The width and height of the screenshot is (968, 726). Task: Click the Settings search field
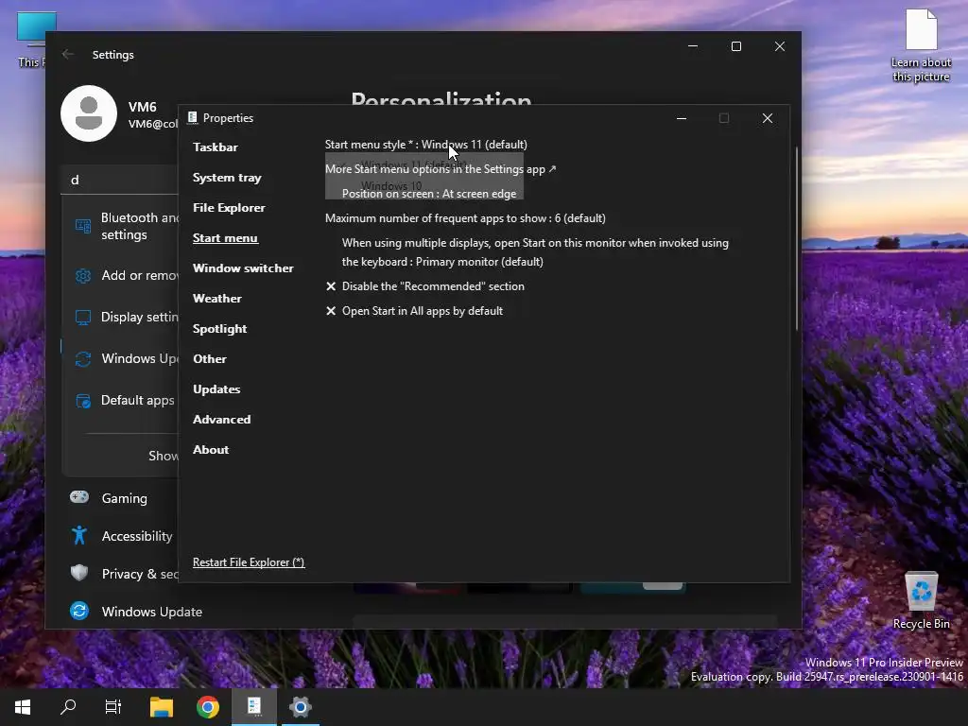pos(120,180)
